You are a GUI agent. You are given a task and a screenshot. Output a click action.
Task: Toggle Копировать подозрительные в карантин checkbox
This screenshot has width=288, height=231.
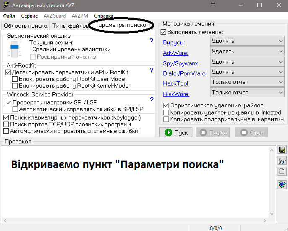coord(166,119)
